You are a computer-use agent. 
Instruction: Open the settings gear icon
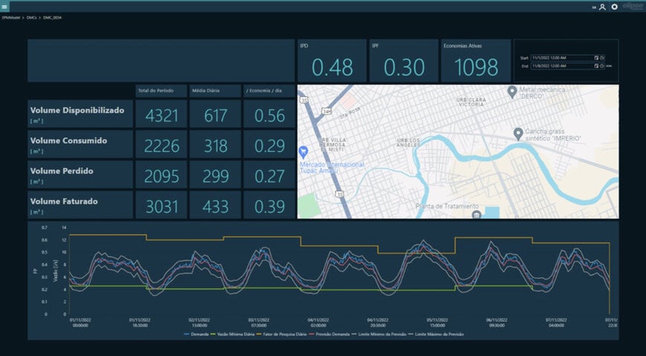click(x=615, y=7)
